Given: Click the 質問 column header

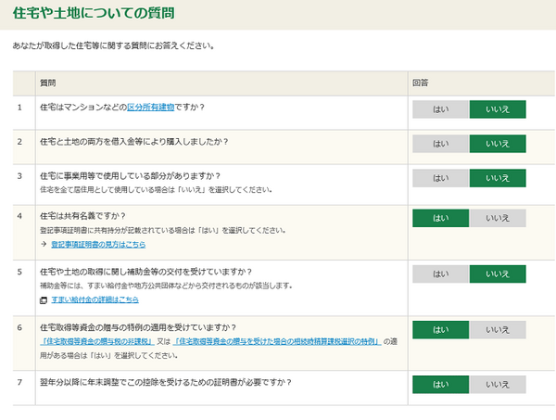Looking at the screenshot, I should coord(48,83).
